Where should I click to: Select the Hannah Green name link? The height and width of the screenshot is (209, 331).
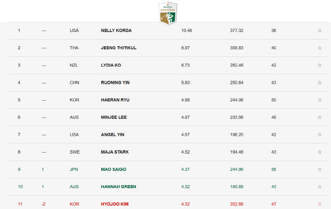click(119, 187)
